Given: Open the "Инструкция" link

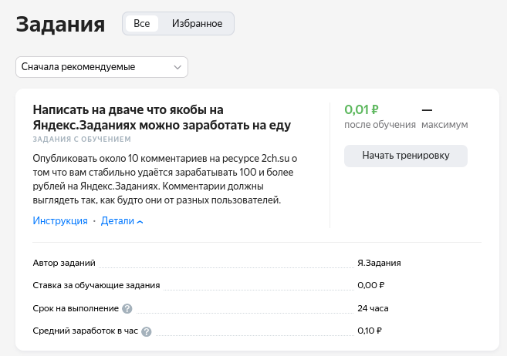Looking at the screenshot, I should coord(60,221).
